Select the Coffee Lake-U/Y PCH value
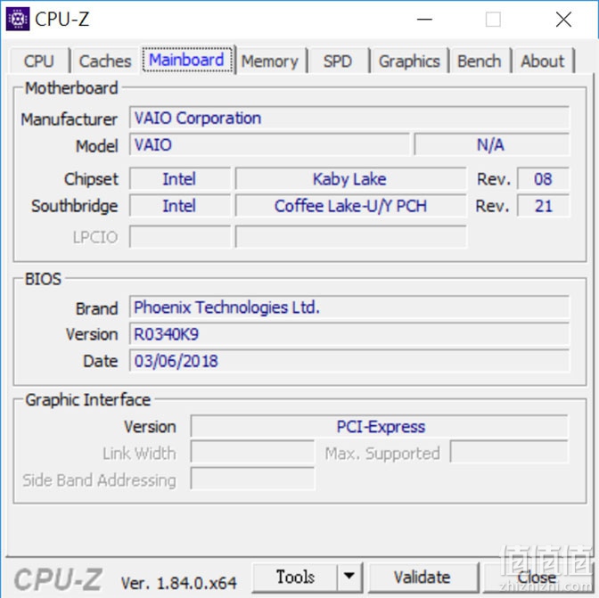Viewport: 599px width, 598px height. tap(350, 206)
